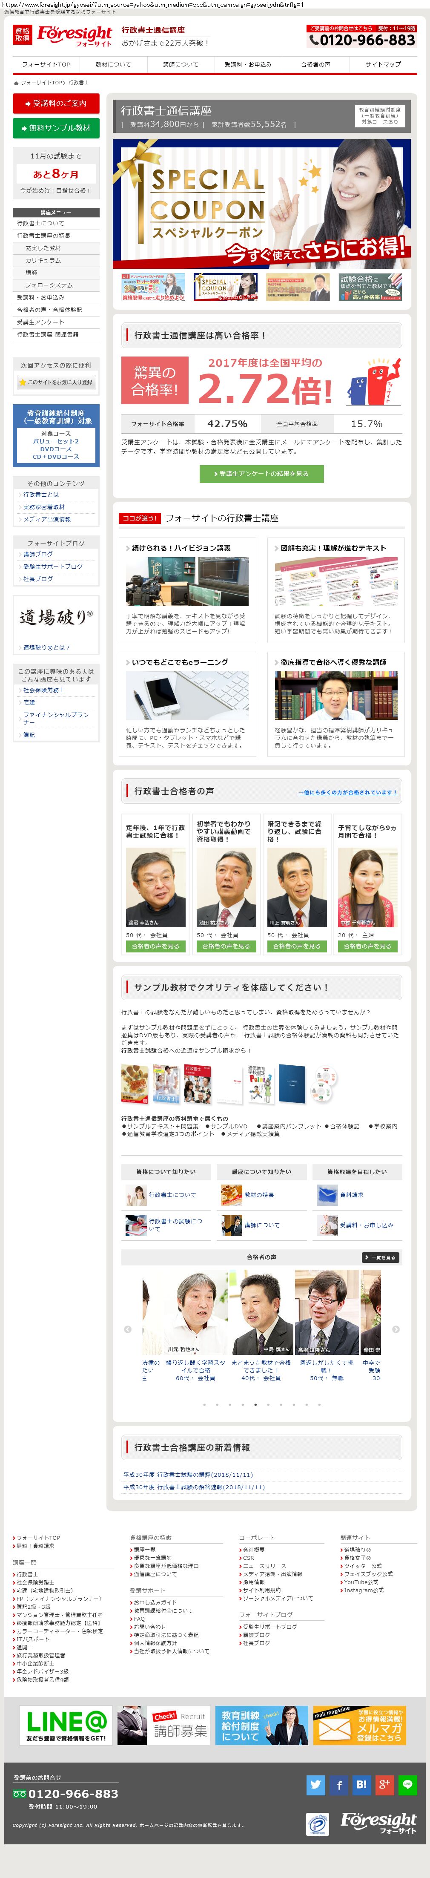430x1878 pixels.
Task: Click the small SPECIAL COUPON thumbnail
Action: pyautogui.click(x=225, y=287)
